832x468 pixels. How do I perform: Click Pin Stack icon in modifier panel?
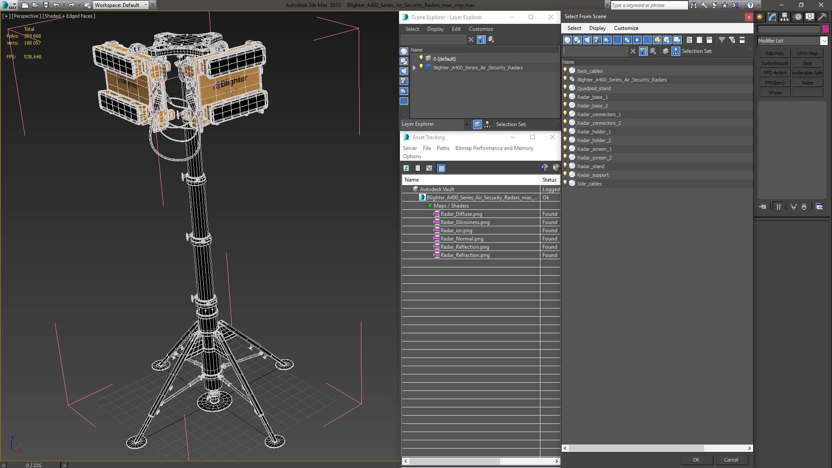click(x=763, y=207)
